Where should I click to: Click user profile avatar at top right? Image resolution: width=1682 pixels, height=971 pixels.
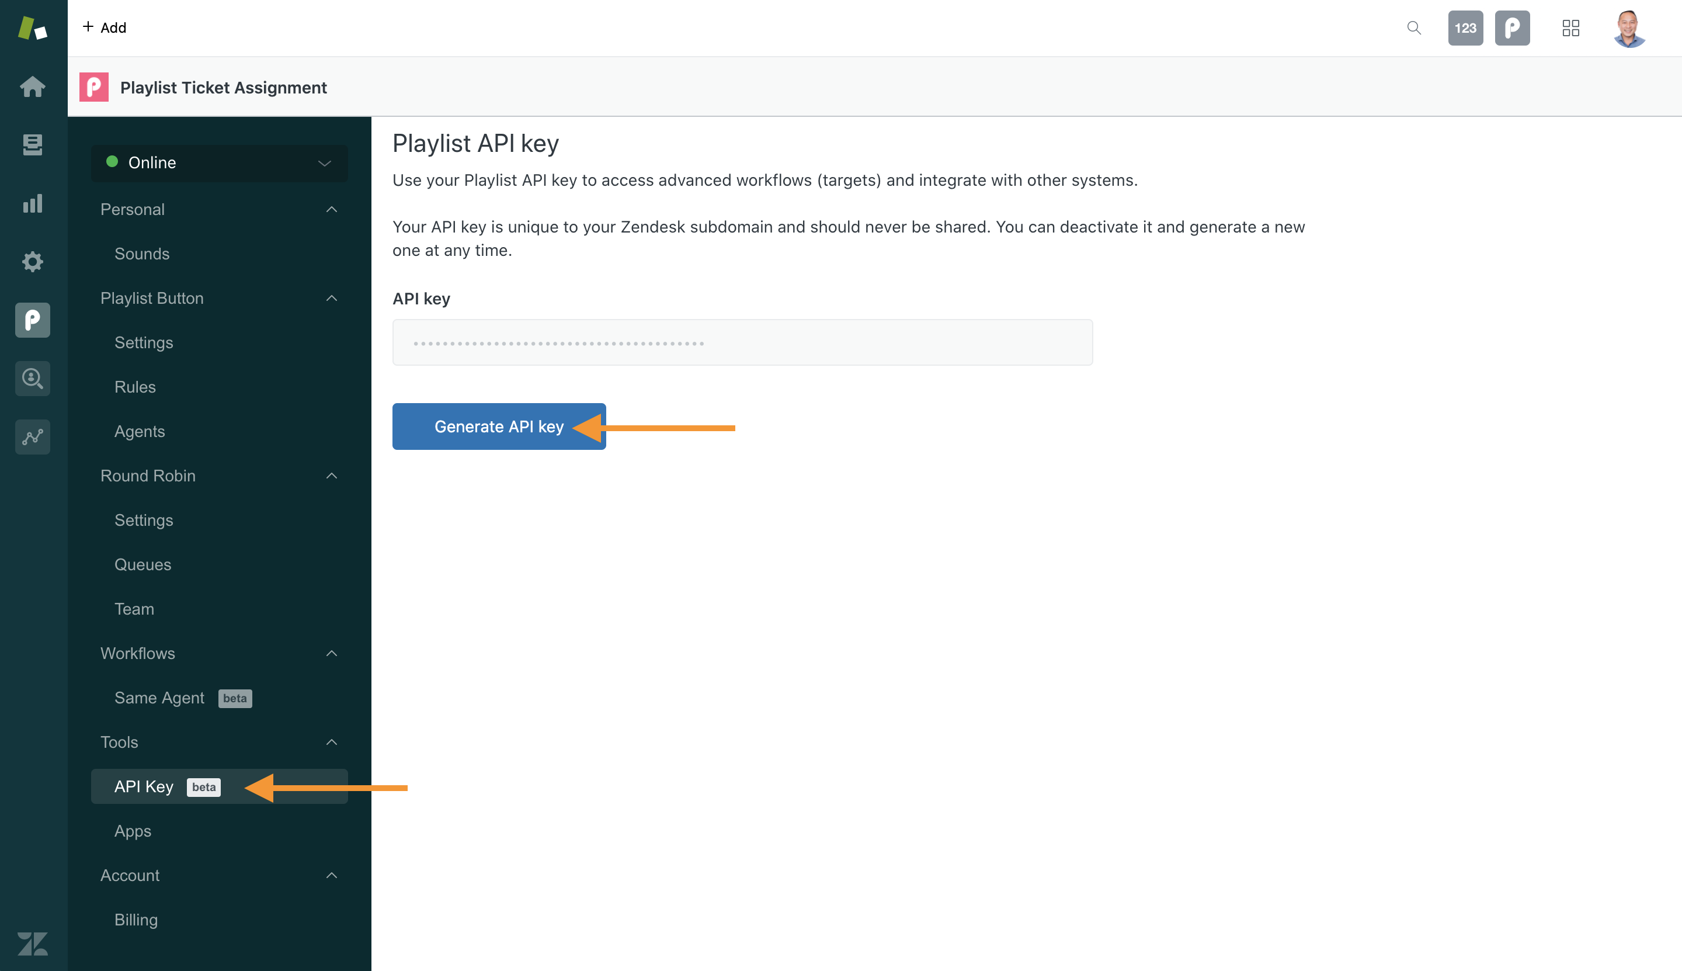pos(1630,27)
